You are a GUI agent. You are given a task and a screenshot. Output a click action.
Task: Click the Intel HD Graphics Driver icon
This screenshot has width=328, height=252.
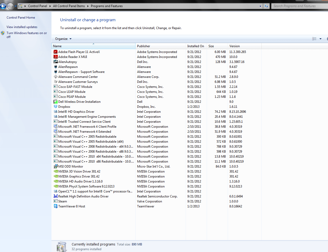coord(55,112)
